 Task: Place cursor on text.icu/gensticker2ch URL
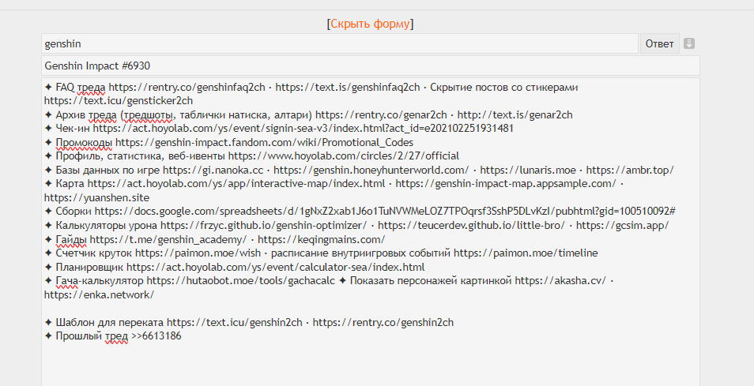coord(119,100)
